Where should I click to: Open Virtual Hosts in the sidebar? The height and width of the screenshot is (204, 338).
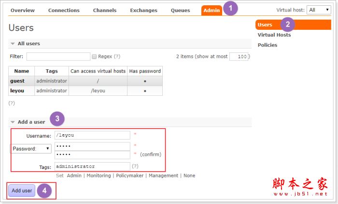(x=274, y=35)
